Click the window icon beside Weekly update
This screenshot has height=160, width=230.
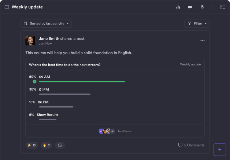7,7
